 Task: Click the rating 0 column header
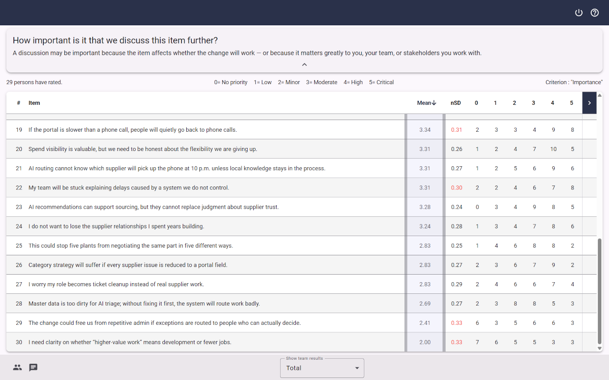coord(476,103)
